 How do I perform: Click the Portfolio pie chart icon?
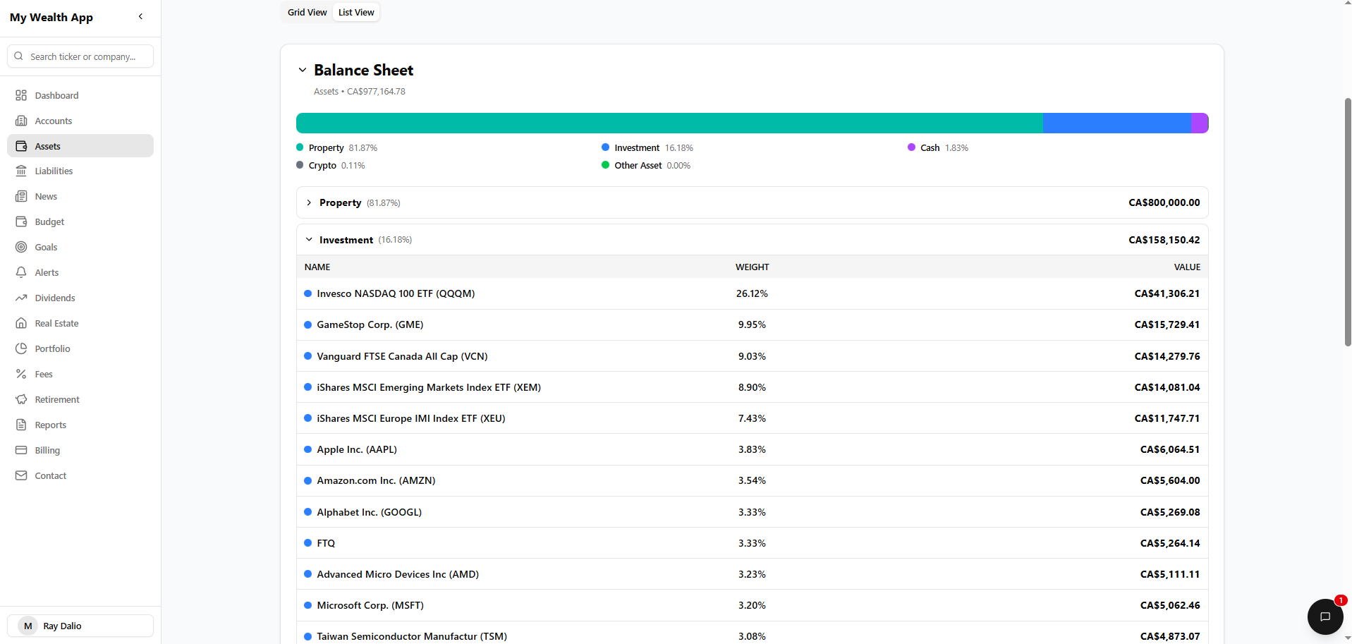(21, 348)
